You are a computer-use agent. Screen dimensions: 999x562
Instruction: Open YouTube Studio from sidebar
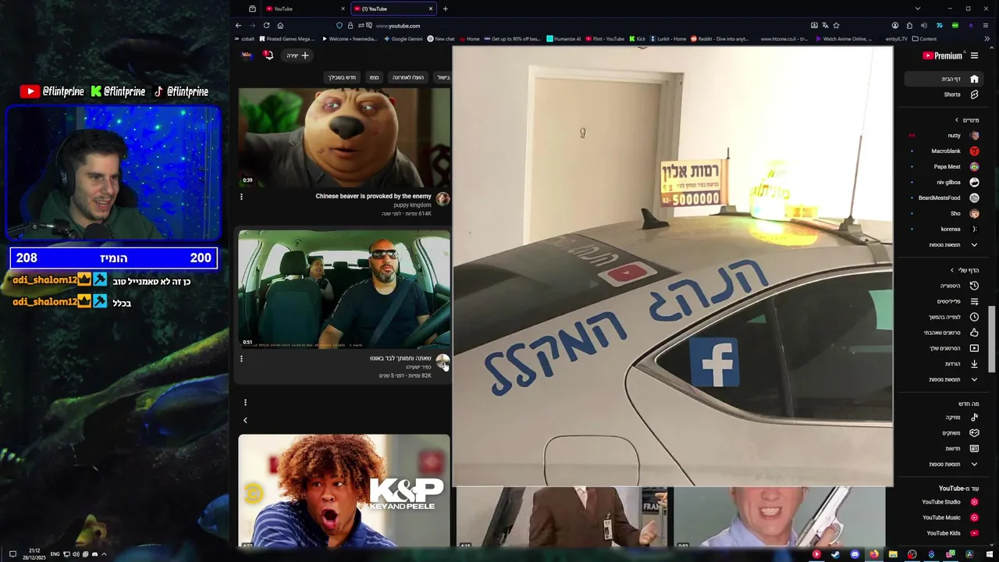pos(943,502)
